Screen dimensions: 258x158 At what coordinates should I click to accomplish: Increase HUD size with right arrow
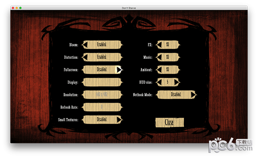177,82
